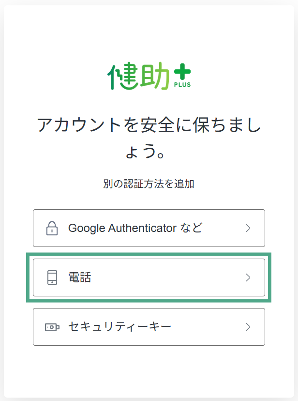Pick the セキュリティーキー text label
298x401 pixels.
(x=119, y=327)
